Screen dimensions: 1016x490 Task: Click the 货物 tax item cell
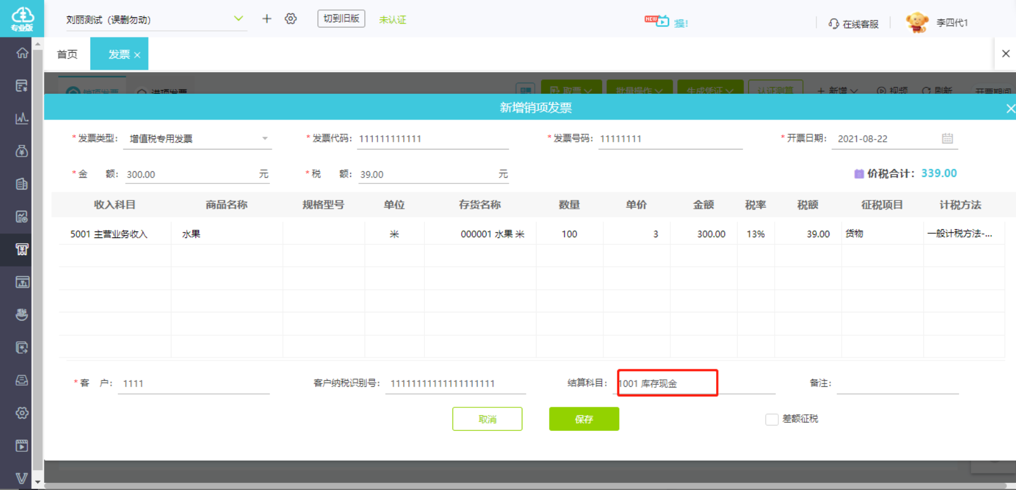click(x=882, y=234)
